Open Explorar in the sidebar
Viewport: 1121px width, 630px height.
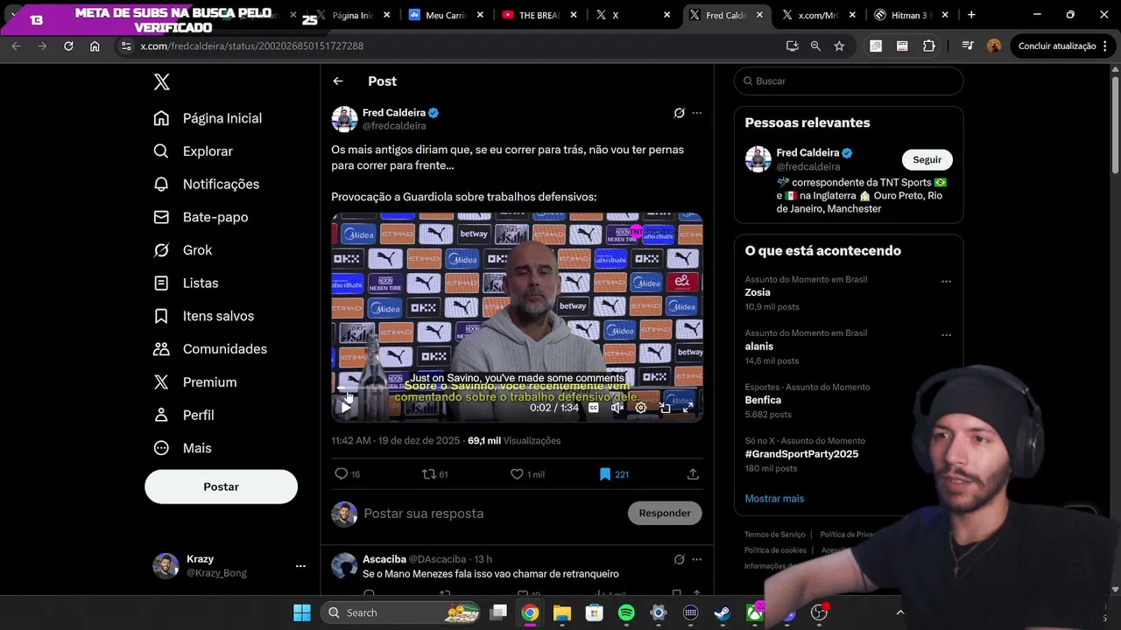pyautogui.click(x=193, y=151)
